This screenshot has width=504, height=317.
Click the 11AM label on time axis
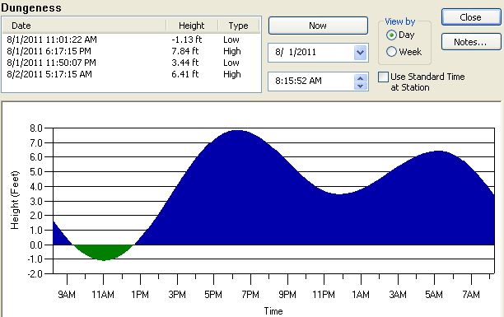coord(103,295)
